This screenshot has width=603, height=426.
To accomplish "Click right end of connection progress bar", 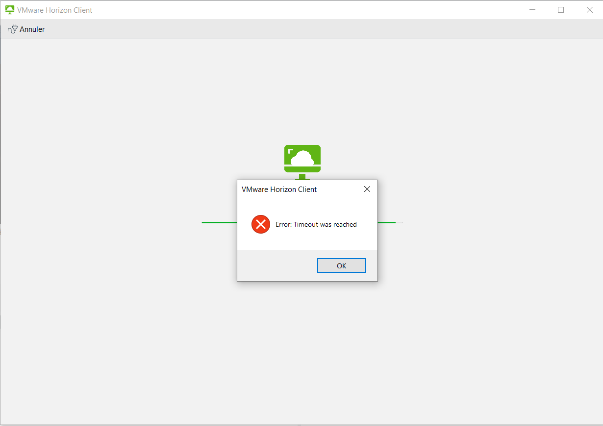I will 399,222.
